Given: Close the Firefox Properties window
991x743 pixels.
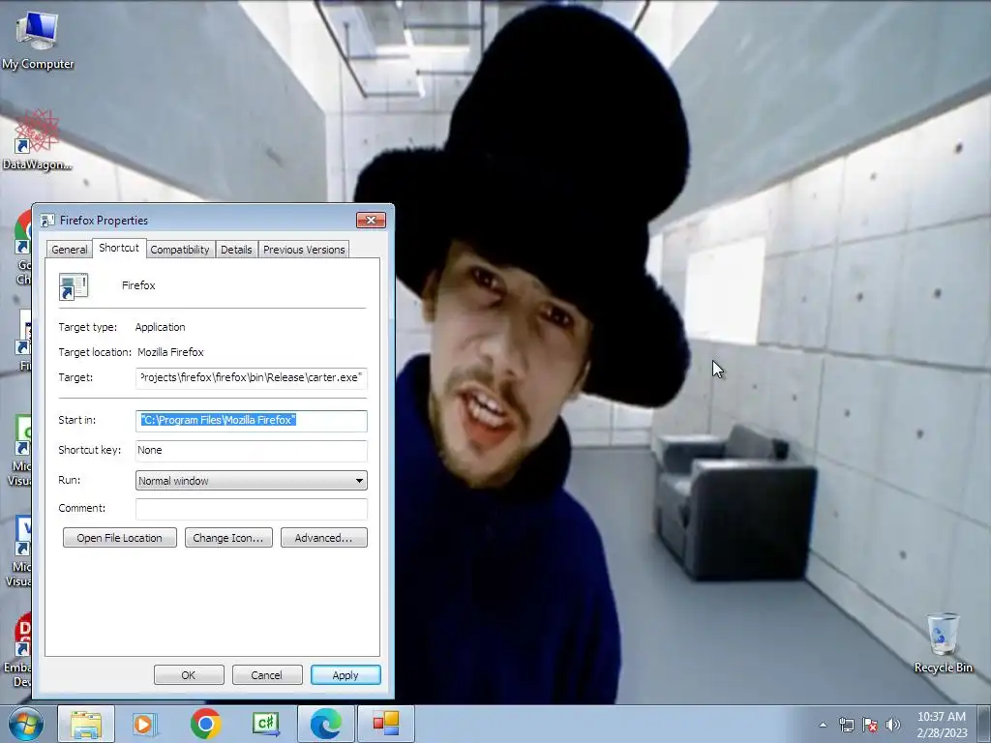Looking at the screenshot, I should [x=371, y=220].
